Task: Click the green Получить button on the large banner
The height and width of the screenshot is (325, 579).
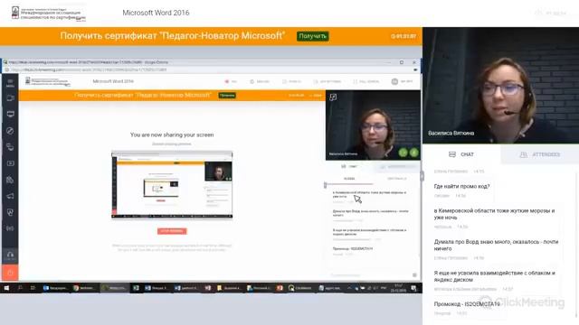Action: [x=313, y=36]
